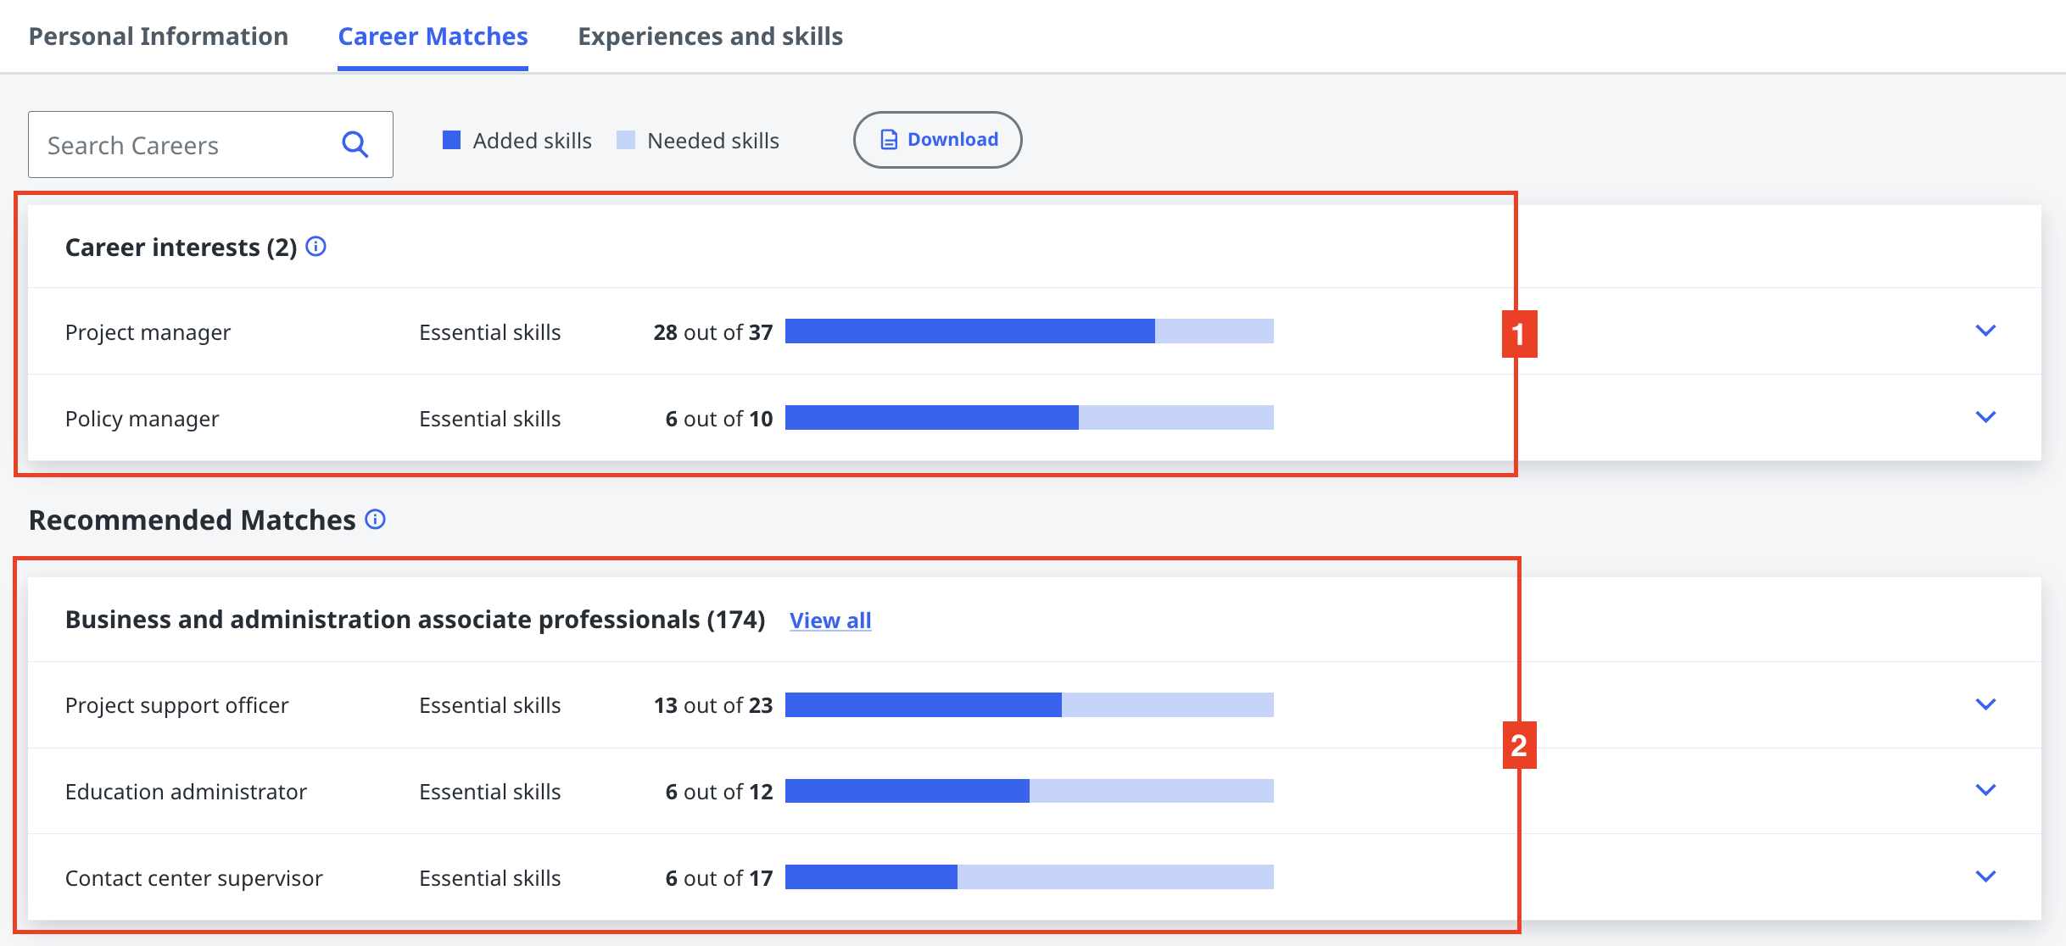This screenshot has width=2066, height=946.
Task: Click the Policy manager career name
Action: (142, 419)
